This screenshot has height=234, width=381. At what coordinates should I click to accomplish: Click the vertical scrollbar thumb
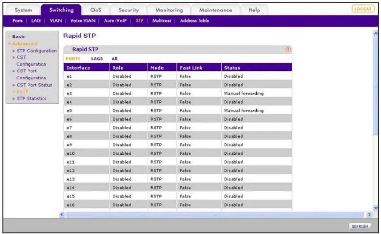pyautogui.click(x=376, y=85)
